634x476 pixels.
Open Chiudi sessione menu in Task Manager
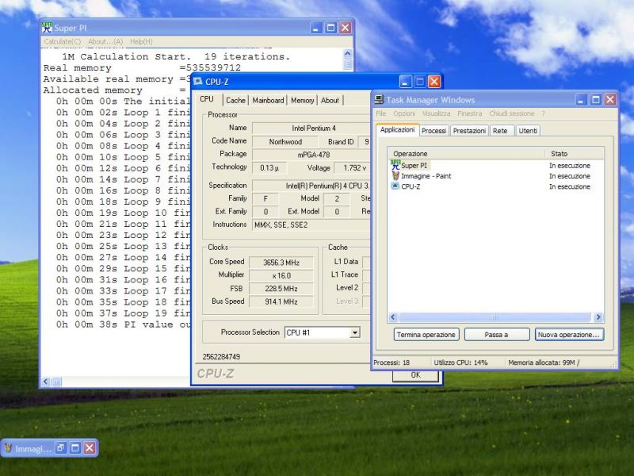[511, 113]
